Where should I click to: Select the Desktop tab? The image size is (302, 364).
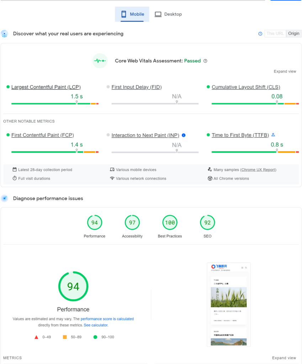click(168, 14)
